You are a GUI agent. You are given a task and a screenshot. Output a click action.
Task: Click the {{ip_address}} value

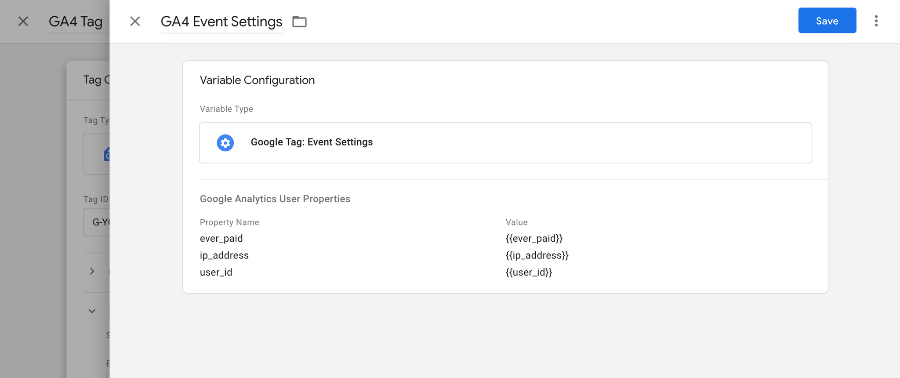pos(537,255)
